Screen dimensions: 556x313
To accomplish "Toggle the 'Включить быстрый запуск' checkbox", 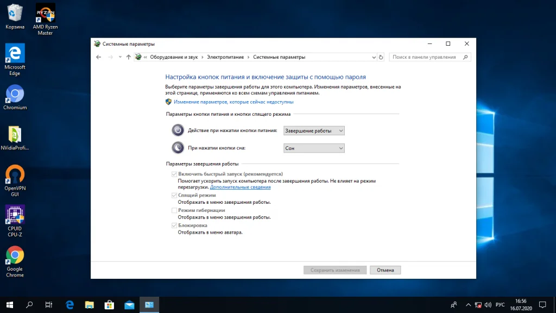I will 174,174.
